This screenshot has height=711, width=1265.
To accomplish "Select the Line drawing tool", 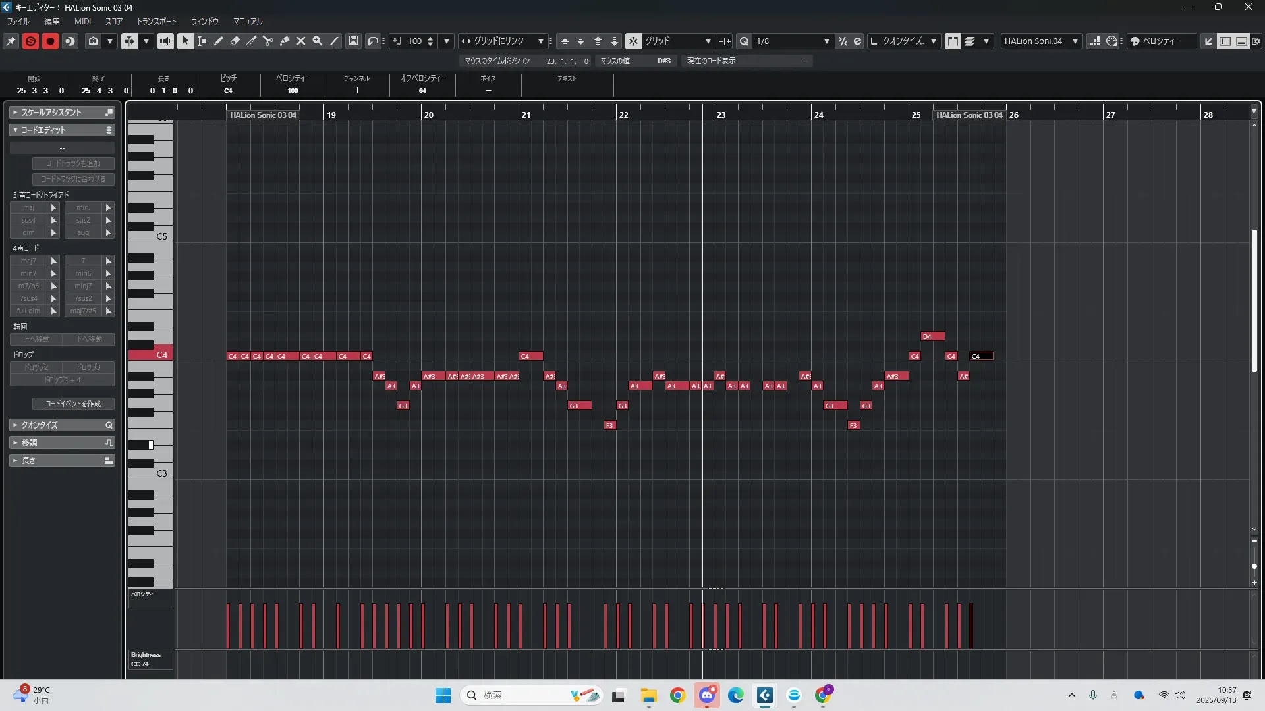I will click(334, 41).
